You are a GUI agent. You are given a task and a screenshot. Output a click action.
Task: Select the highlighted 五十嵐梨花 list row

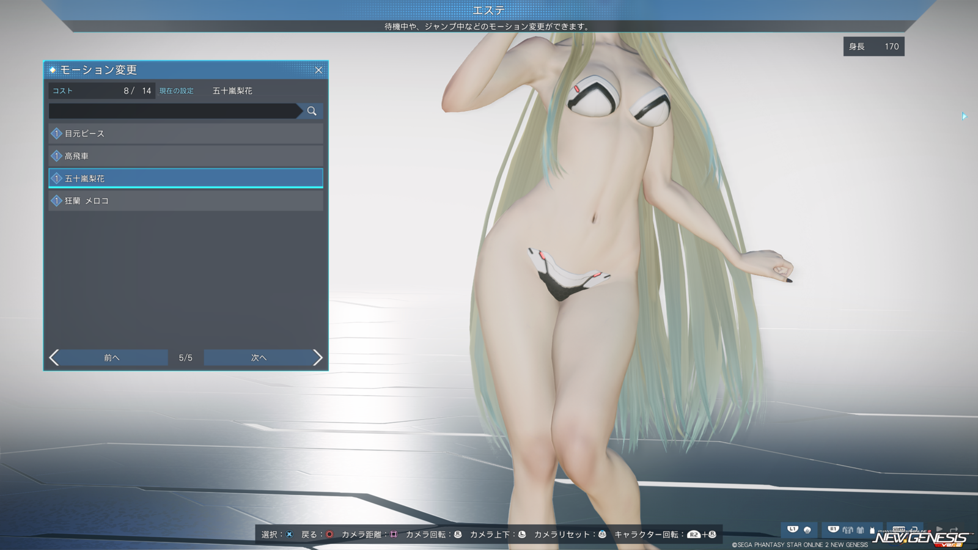click(186, 178)
